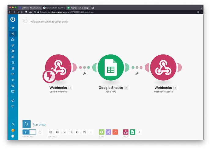
Task: Open Documentation book icon in sidebar
Action: 13,92
